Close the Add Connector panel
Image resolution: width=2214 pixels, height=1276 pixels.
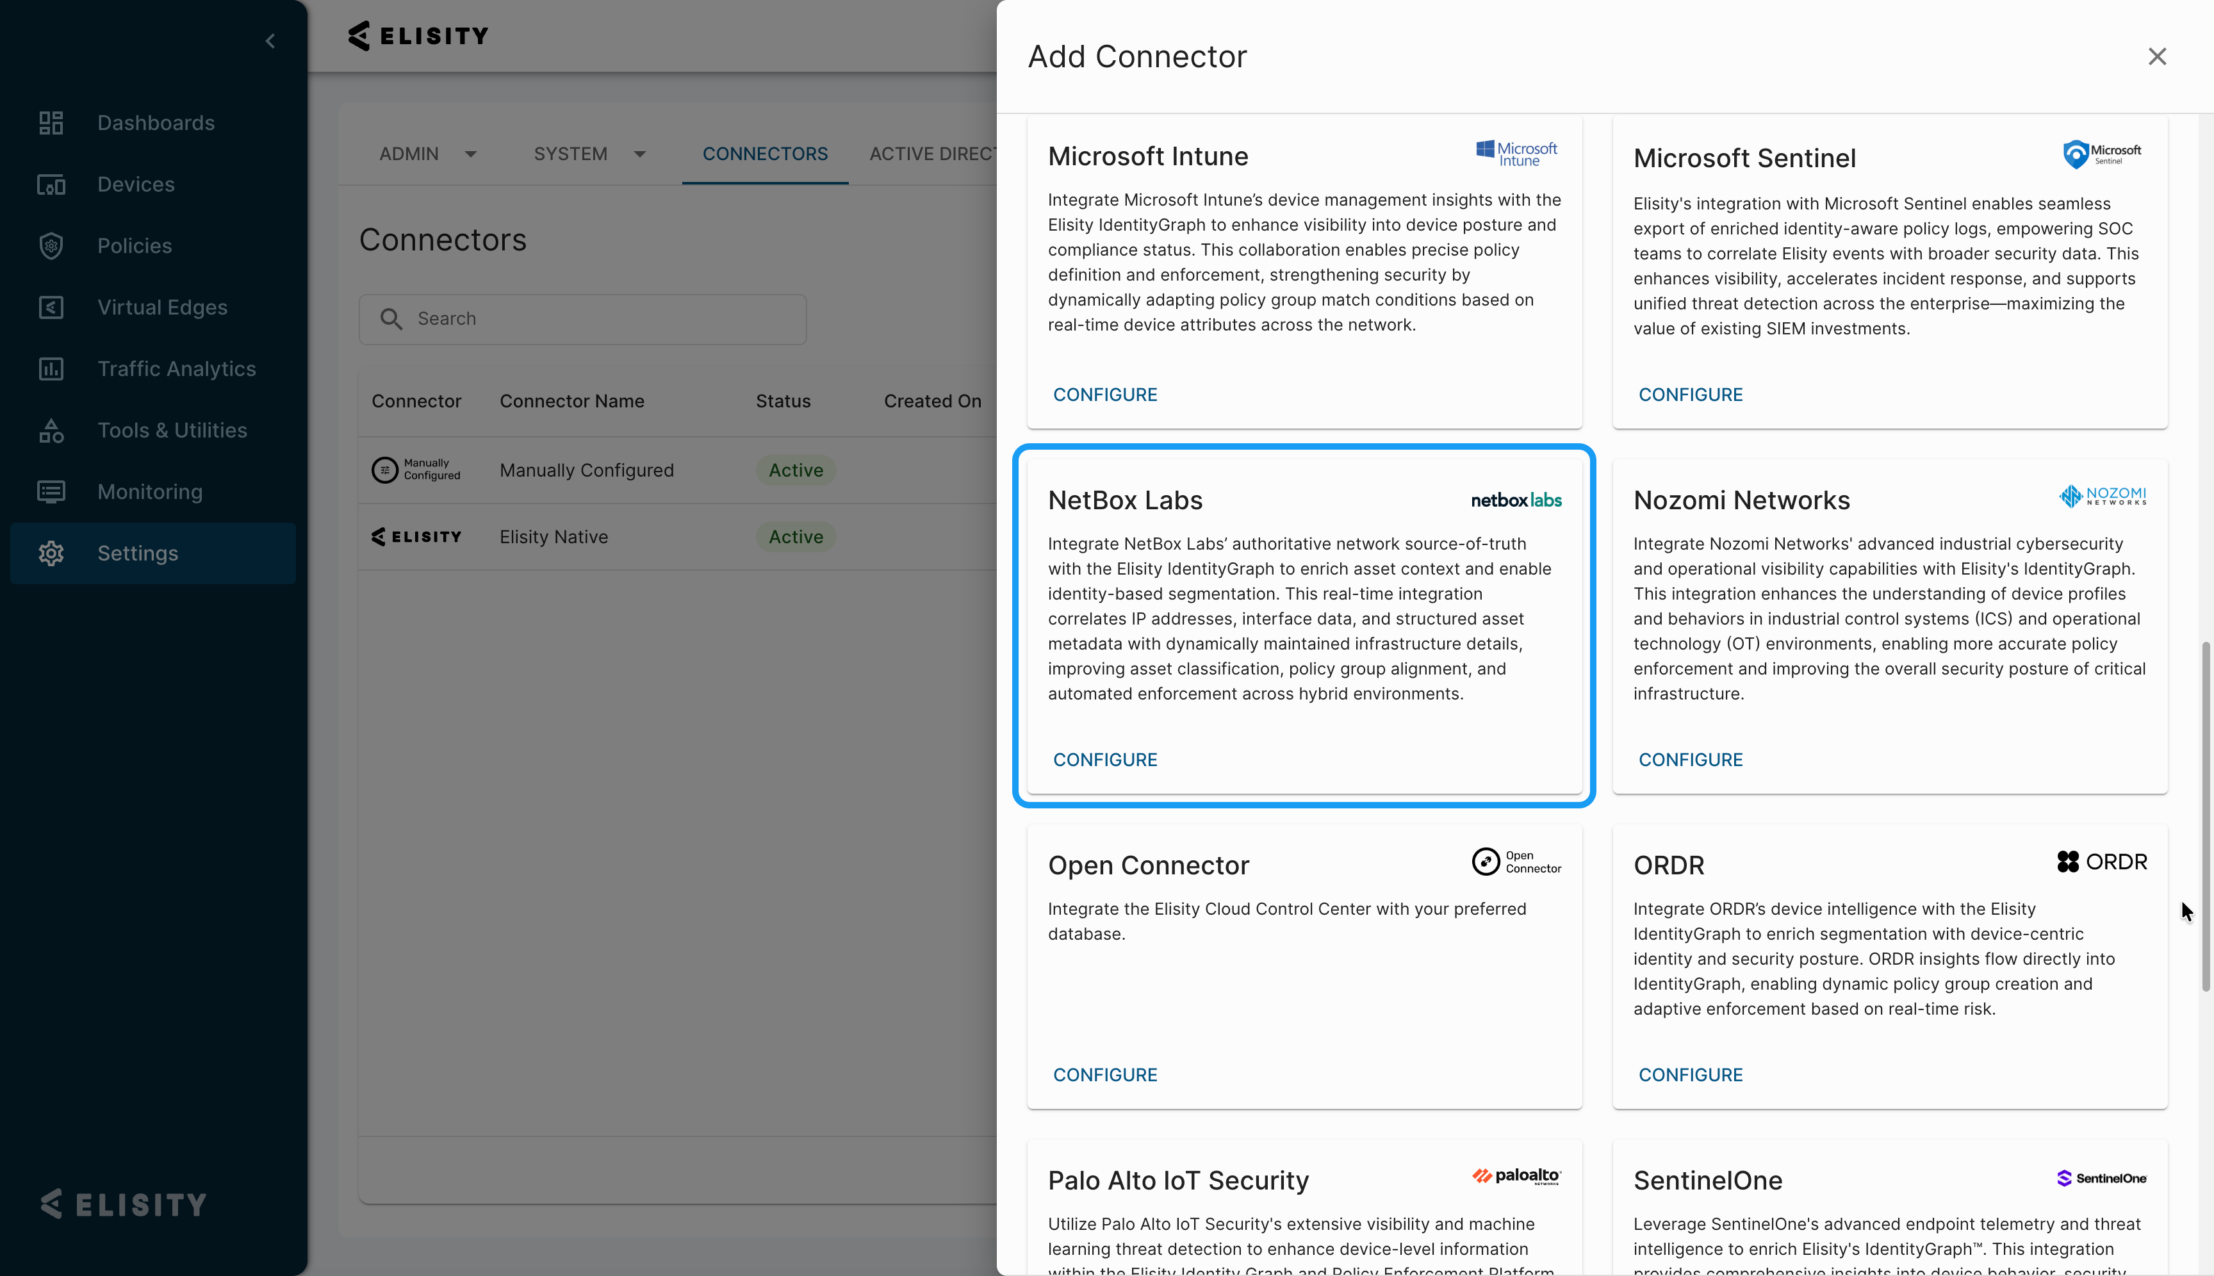2156,57
